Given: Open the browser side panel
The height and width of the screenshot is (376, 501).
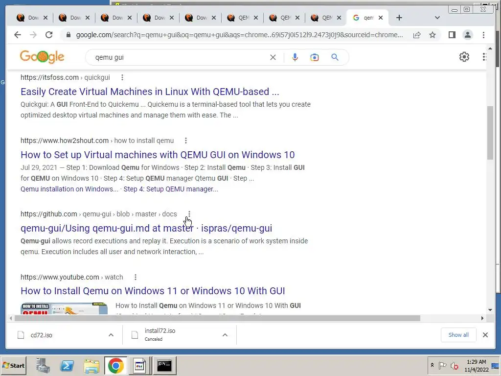Looking at the screenshot, I should point(452,35).
